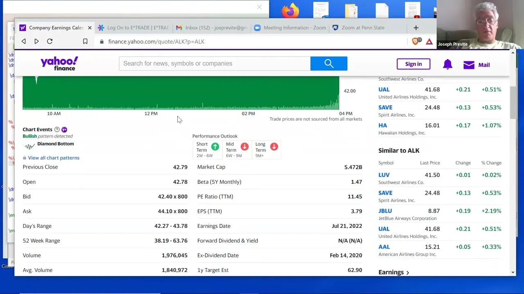524x294 pixels.
Task: Click the ALK intraday green chart area
Action: point(181,93)
